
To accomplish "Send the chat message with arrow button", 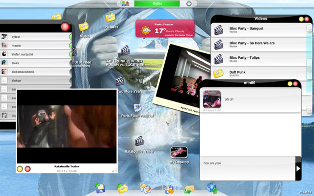I will pos(298,169).
